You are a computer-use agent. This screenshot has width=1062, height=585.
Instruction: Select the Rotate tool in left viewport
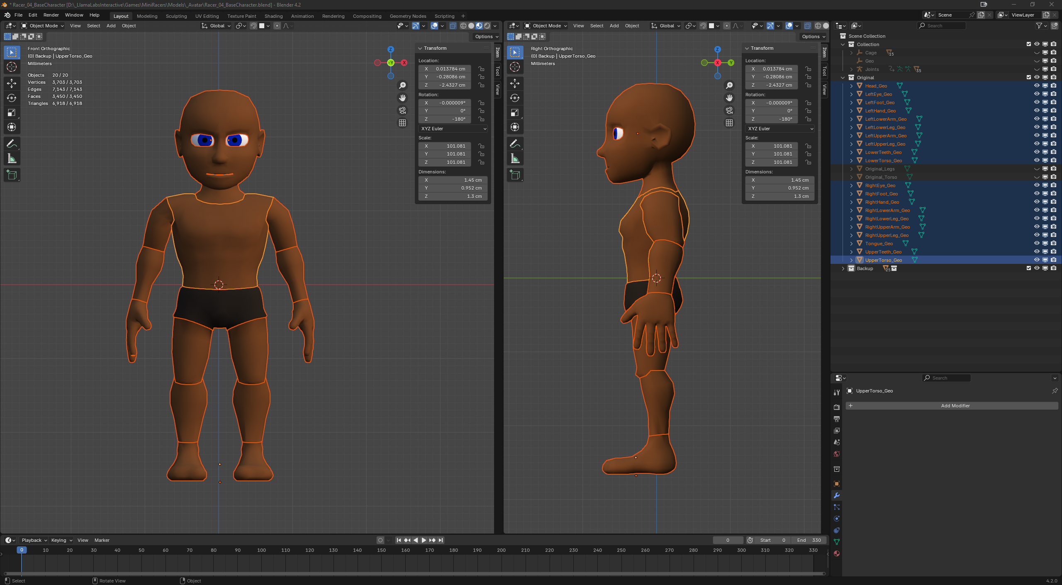coord(12,98)
